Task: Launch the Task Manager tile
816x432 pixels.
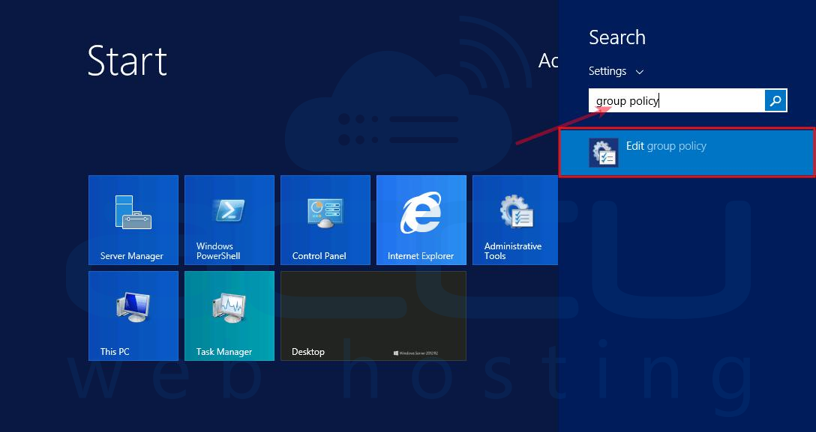Action: 229,316
